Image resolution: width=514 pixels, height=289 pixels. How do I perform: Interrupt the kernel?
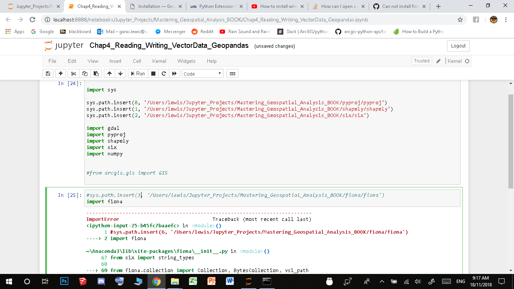tap(153, 73)
